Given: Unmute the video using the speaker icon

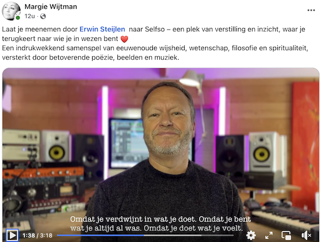Looking at the screenshot, I should (x=306, y=235).
